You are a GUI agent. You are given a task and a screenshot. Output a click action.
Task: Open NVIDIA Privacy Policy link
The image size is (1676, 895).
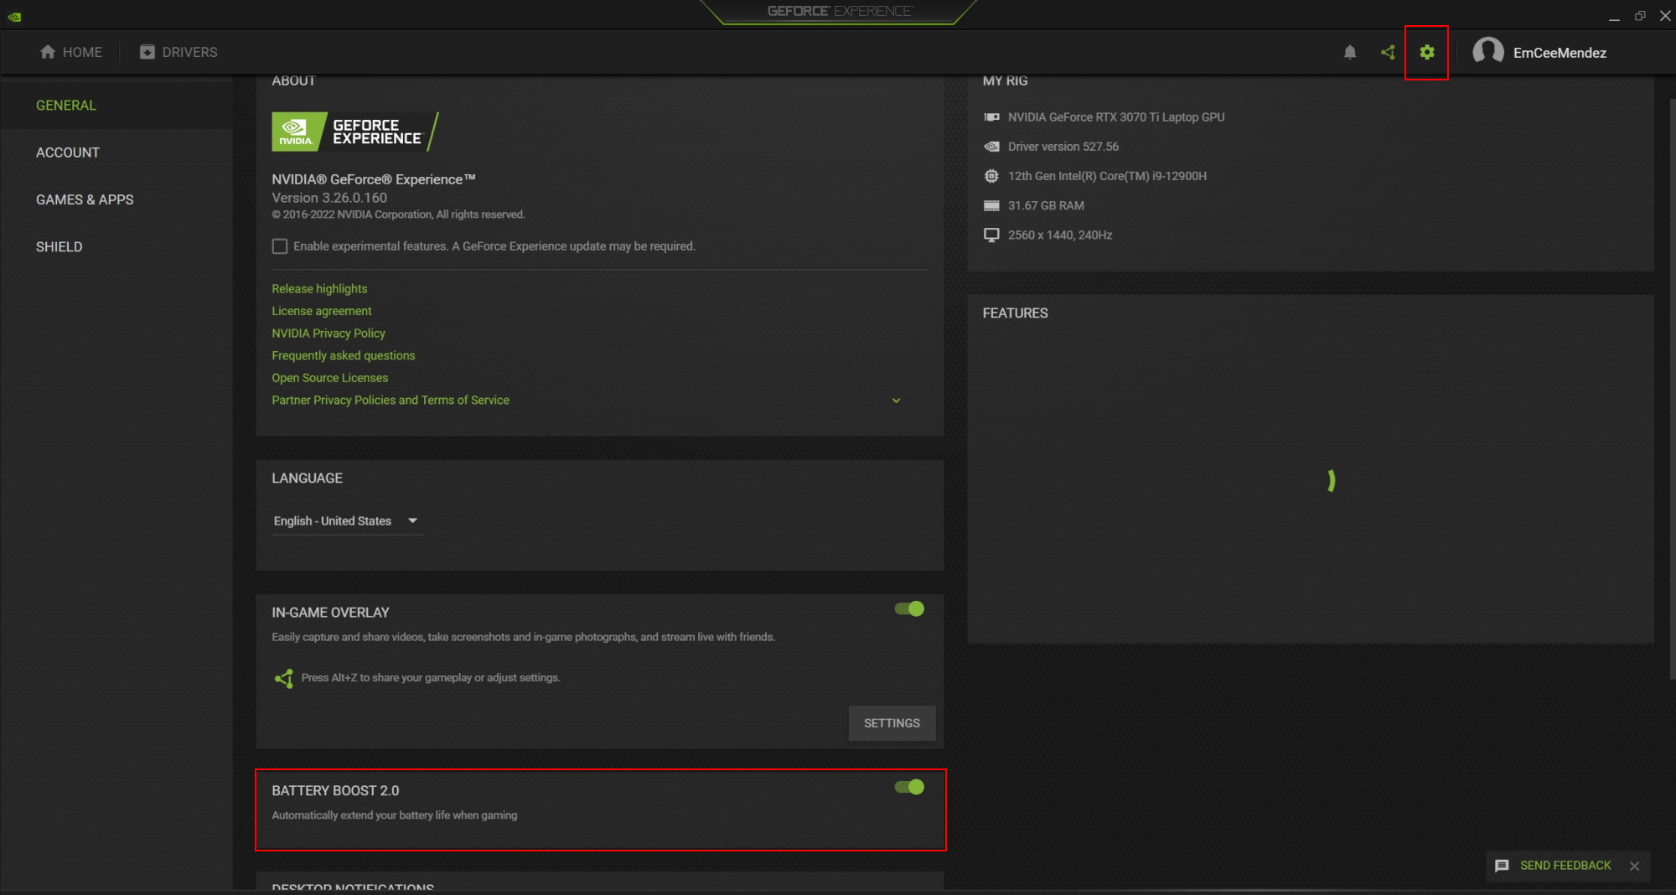tap(328, 334)
